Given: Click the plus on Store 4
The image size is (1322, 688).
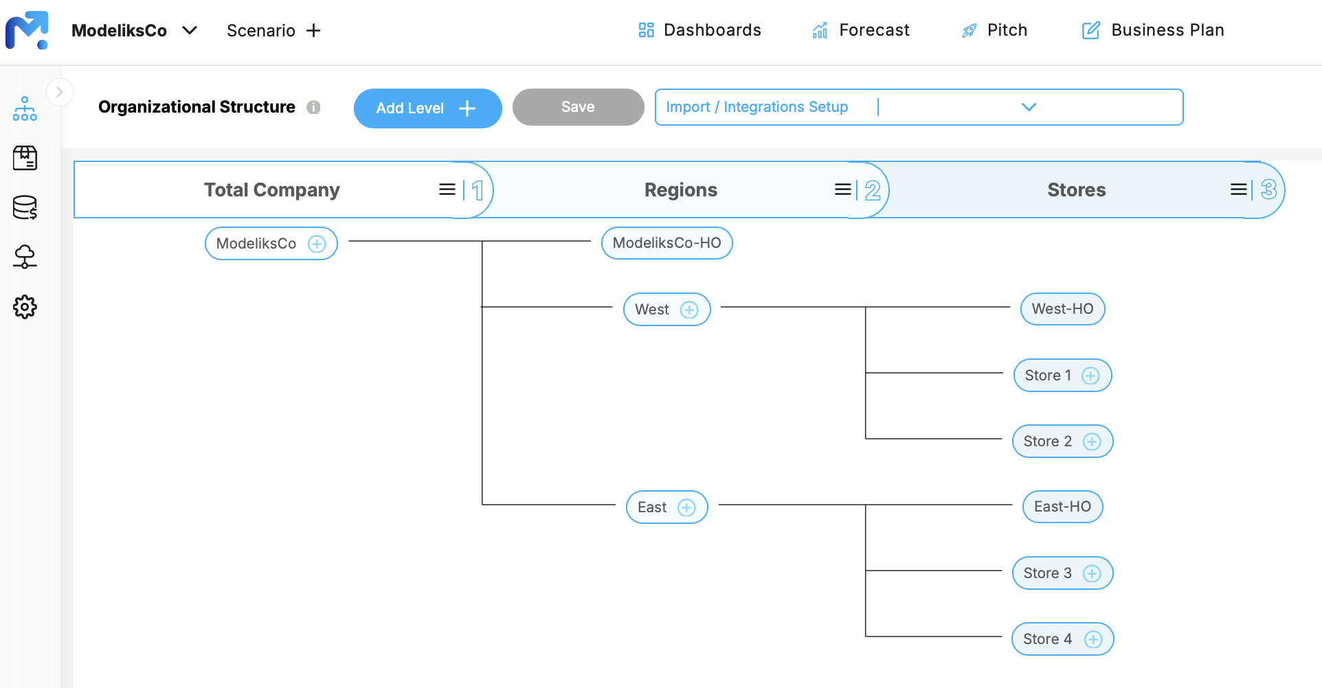Looking at the screenshot, I should click(1092, 639).
